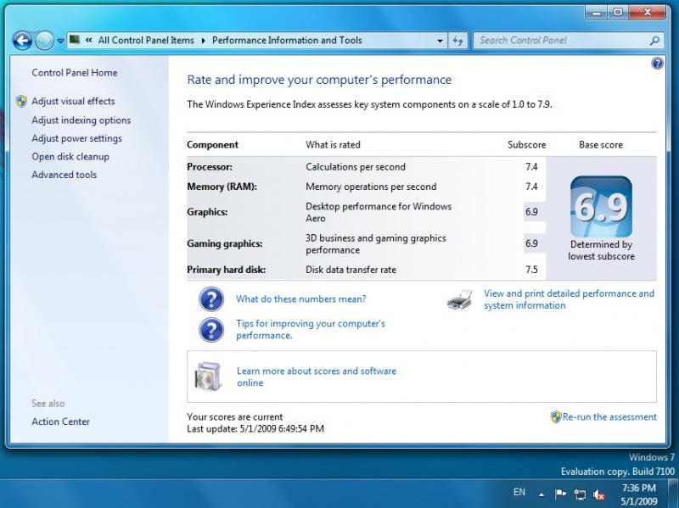This screenshot has height=508, width=679.
Task: Expand the address bar chevron before All Control Panel Items
Action: pyautogui.click(x=89, y=40)
